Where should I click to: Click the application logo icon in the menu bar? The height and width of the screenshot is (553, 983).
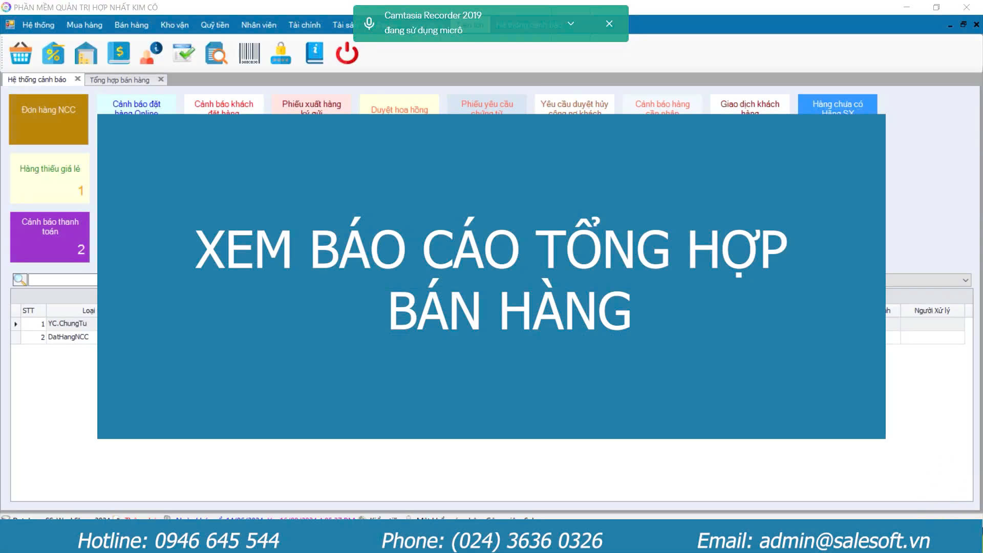[x=10, y=25]
